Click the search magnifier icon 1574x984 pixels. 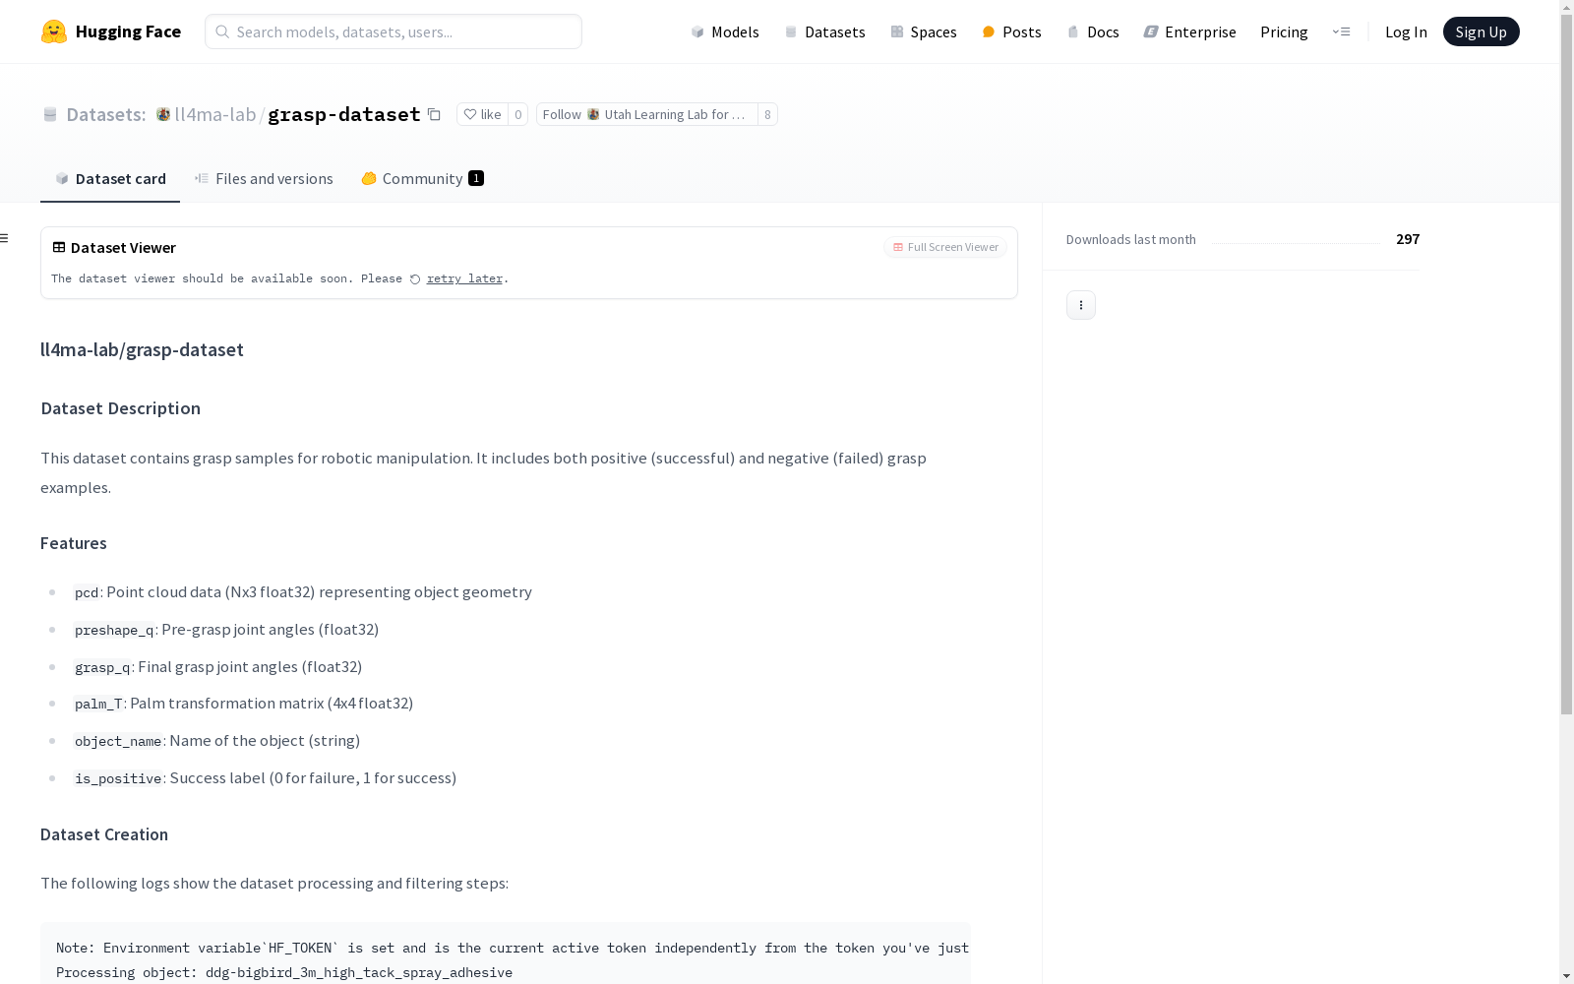(222, 31)
